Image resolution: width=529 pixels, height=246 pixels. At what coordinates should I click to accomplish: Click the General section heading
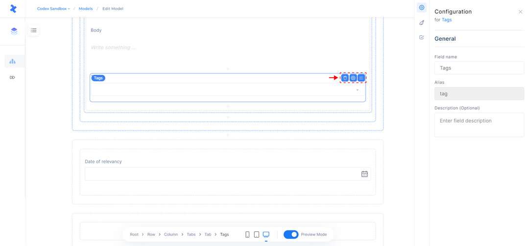445,39
